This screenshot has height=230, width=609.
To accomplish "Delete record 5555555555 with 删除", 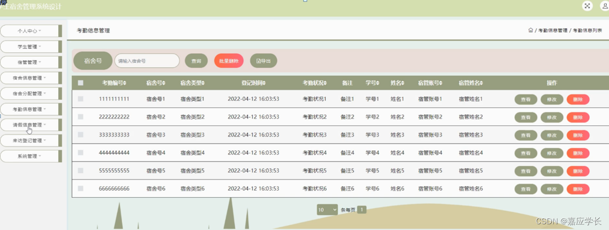I will pyautogui.click(x=578, y=171).
